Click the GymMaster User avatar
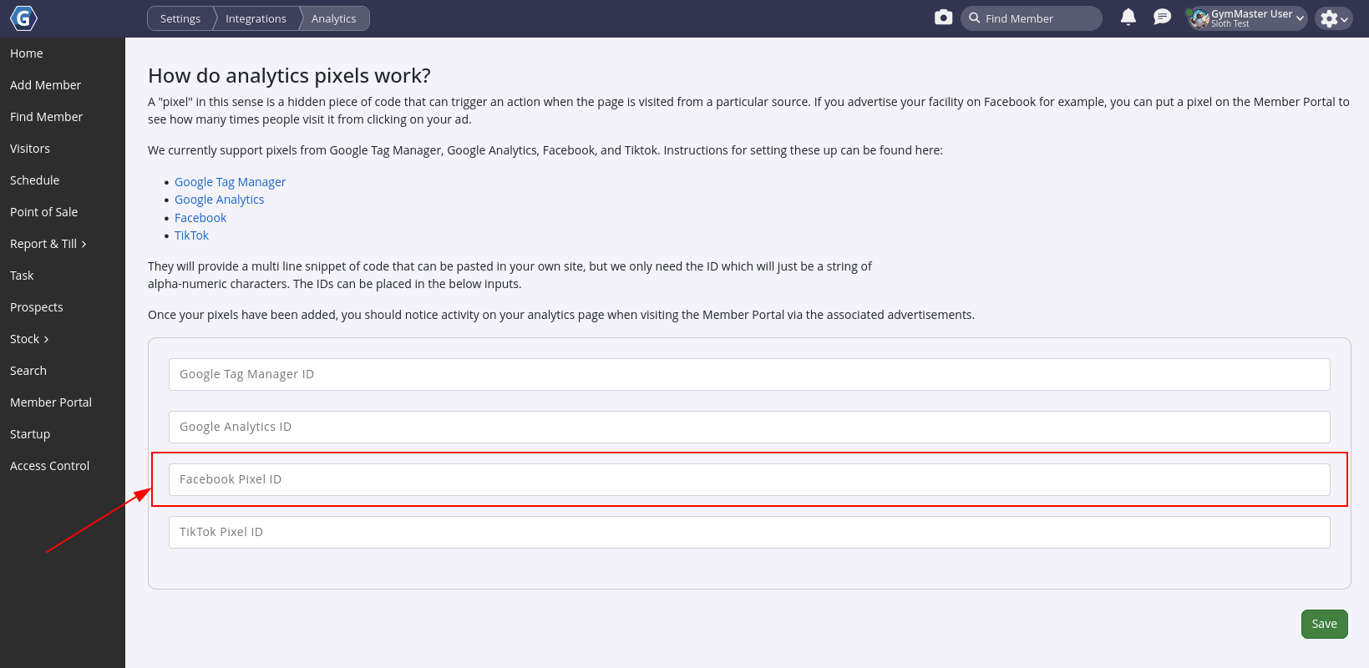Image resolution: width=1369 pixels, height=668 pixels. click(1199, 18)
